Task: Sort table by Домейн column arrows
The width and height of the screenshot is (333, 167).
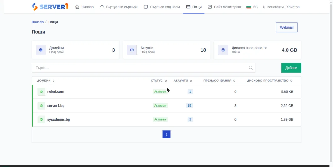Action: click(x=54, y=81)
